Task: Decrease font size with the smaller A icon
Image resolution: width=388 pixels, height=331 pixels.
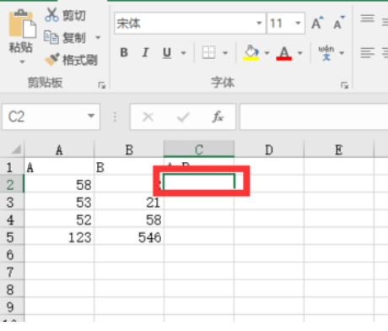Action: 339,23
